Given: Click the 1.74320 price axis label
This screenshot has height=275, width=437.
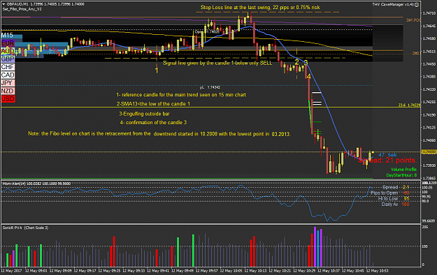Looking at the screenshot, I should click(429, 89).
